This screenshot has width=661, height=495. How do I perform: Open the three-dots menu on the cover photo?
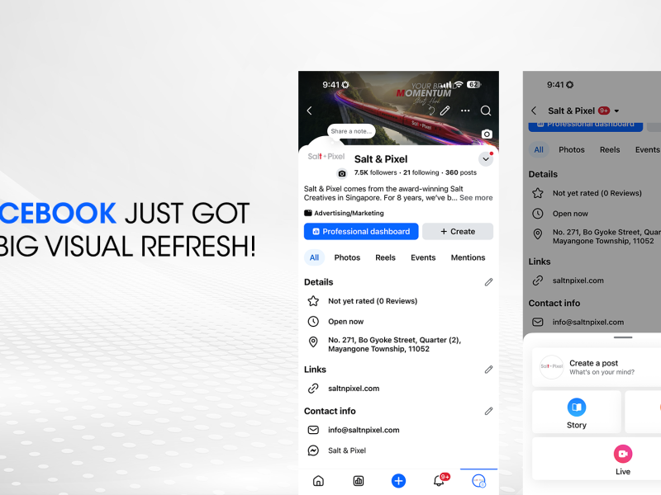[x=465, y=111]
